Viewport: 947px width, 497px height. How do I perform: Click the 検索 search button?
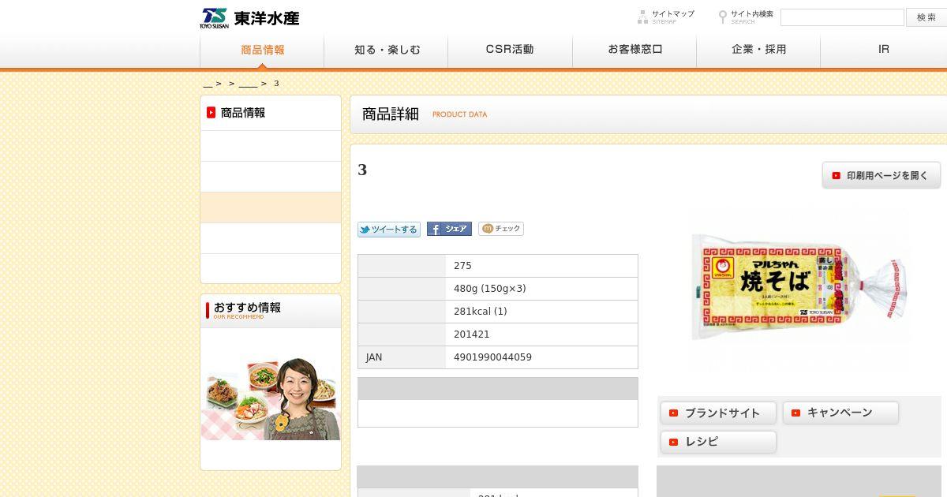[926, 17]
